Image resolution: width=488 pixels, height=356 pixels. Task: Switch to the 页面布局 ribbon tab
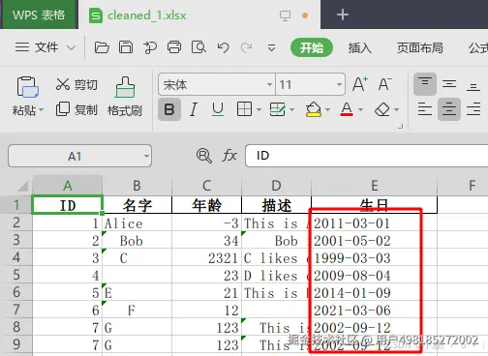[x=419, y=47]
